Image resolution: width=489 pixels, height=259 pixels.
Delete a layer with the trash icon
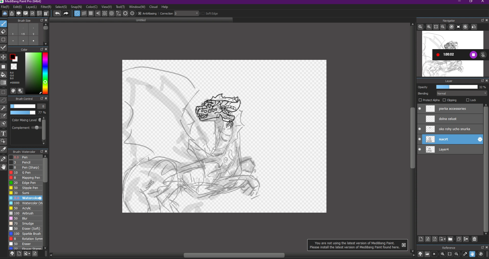tap(474, 239)
